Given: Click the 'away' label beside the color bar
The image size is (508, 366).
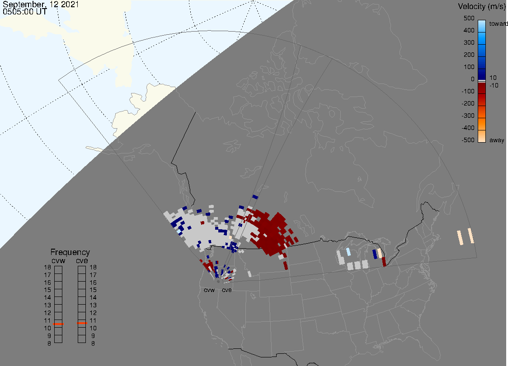Looking at the screenshot, I should (x=497, y=140).
